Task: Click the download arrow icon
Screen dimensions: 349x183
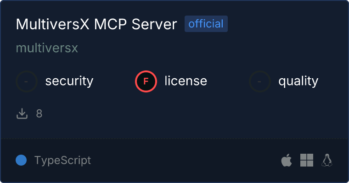Action: point(22,113)
